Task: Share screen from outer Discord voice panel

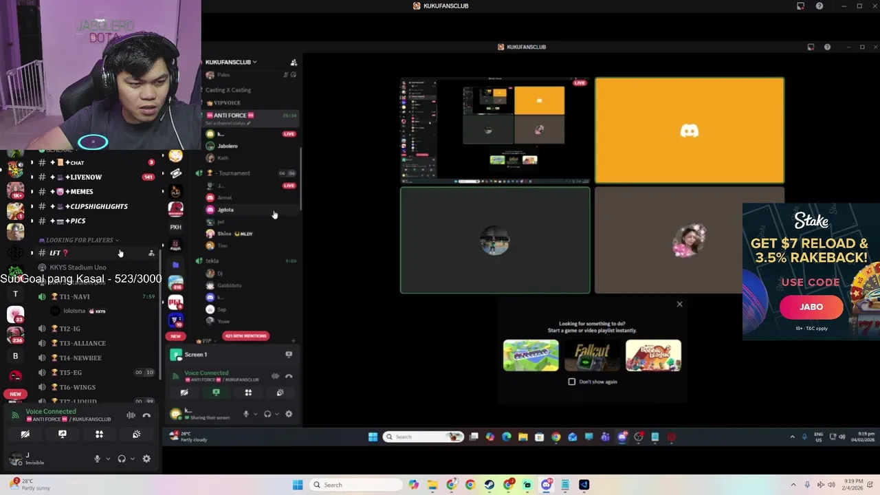Action: click(63, 434)
